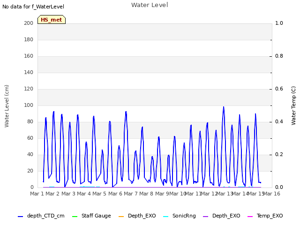Viewport: 300px width, 225px height.
Task: Click the green Staff Gauge legend swatch
Action: (75, 217)
